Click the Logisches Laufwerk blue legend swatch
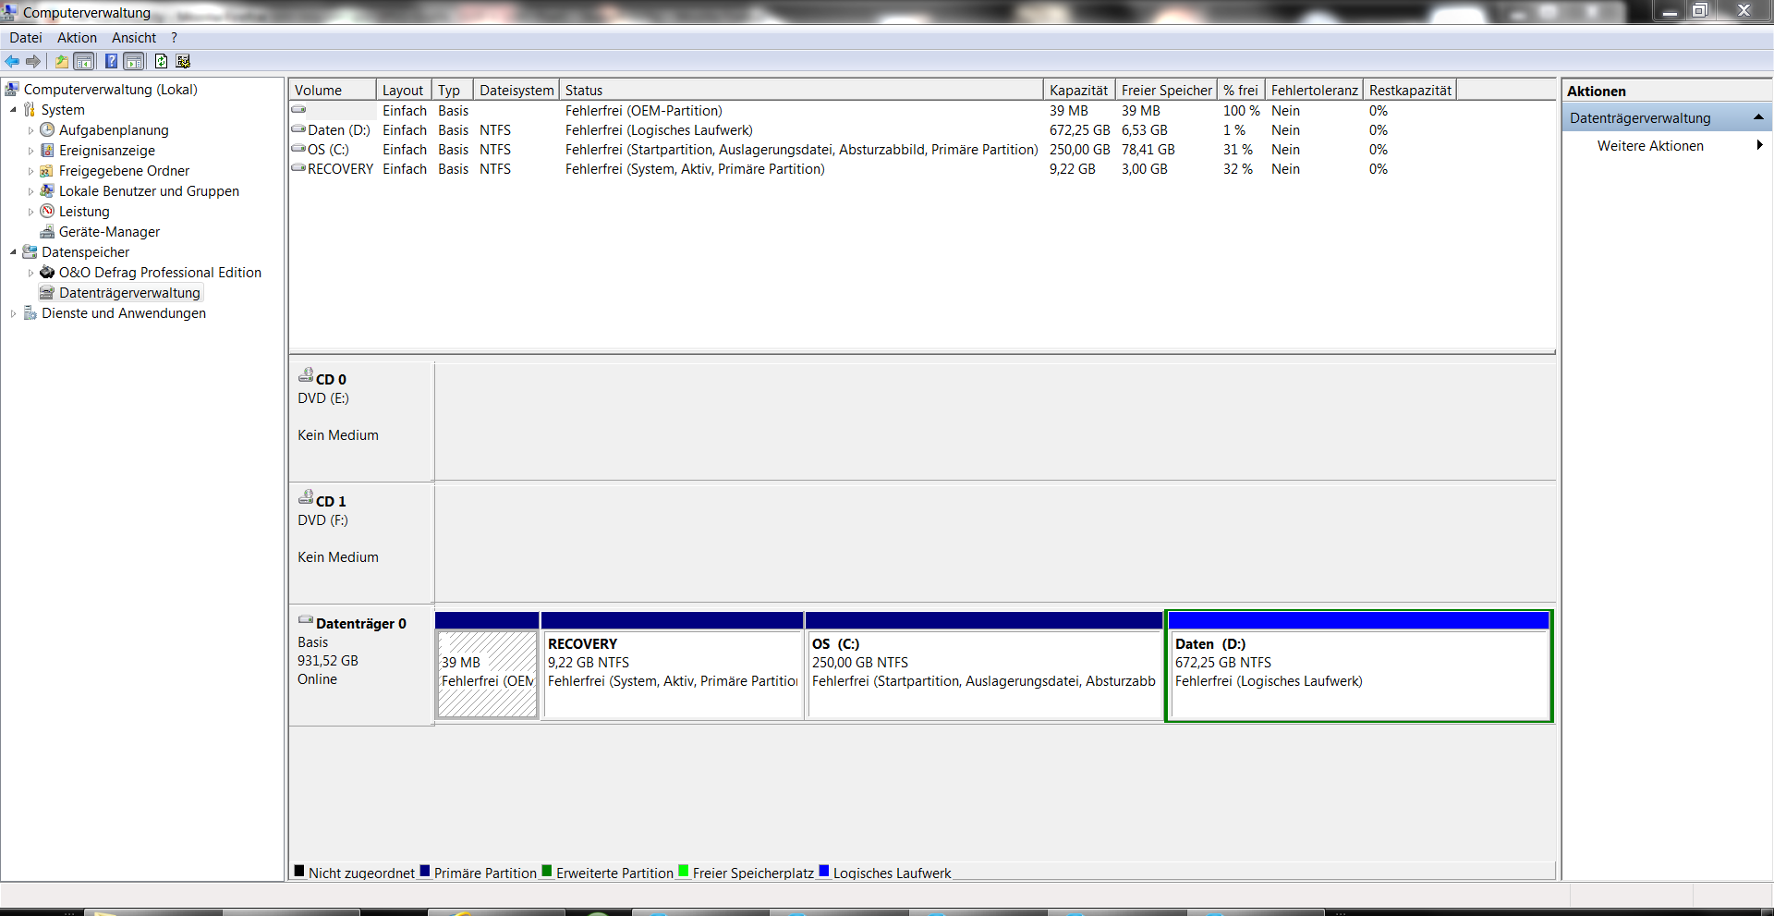Viewport: 1774px width, 916px height. pos(824,871)
